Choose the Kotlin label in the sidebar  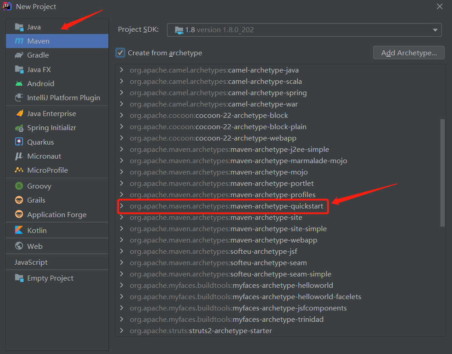point(37,230)
